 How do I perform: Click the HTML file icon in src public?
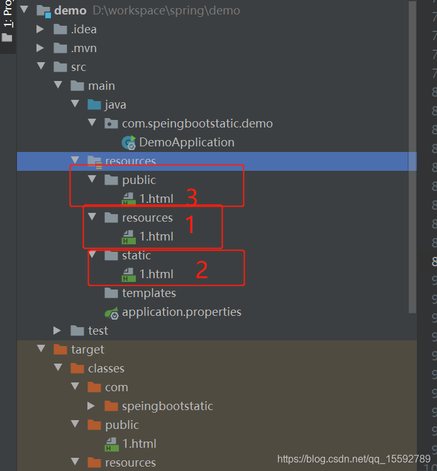(128, 199)
